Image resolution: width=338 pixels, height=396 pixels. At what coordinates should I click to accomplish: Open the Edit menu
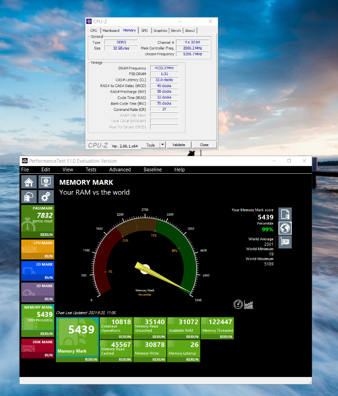[x=46, y=169]
